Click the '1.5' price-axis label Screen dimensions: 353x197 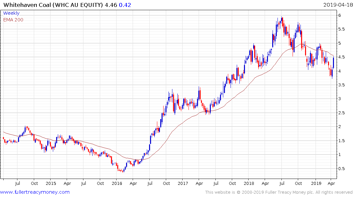[x=342, y=141]
